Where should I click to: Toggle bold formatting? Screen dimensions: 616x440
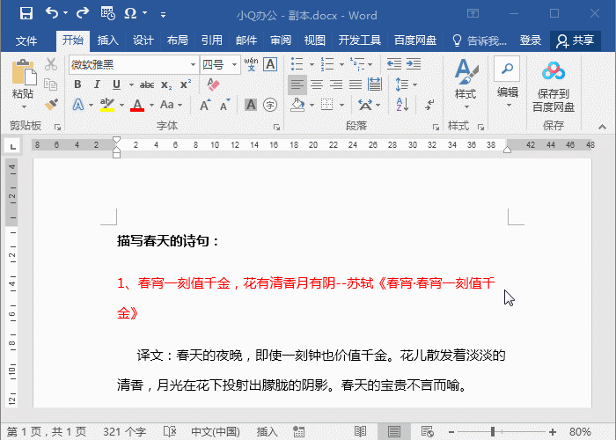click(77, 84)
